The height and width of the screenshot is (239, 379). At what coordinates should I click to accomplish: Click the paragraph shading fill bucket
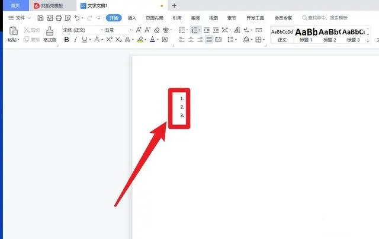[246, 39]
